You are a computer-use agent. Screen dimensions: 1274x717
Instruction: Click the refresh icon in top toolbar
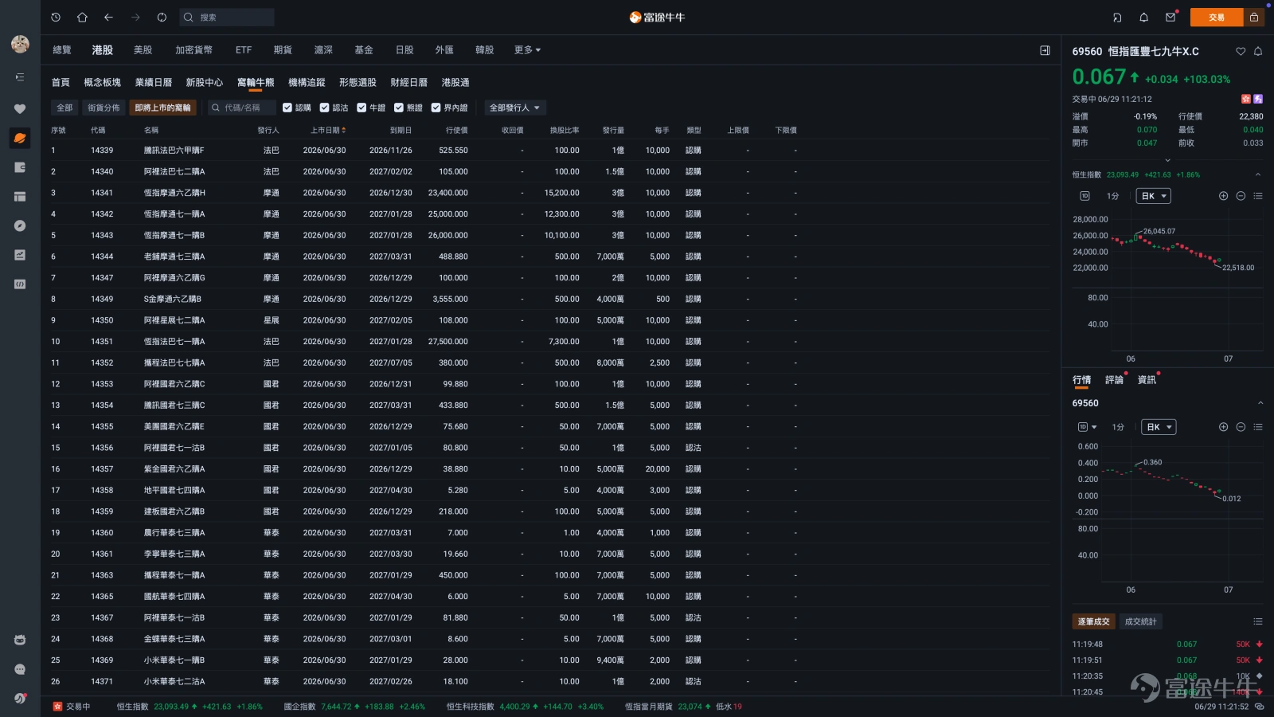(162, 17)
